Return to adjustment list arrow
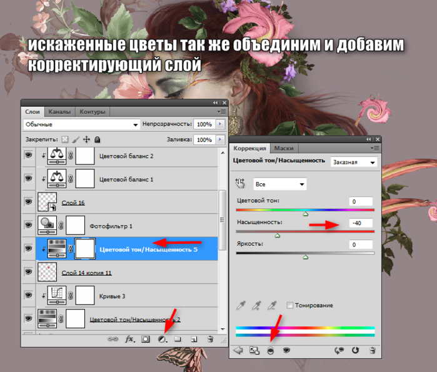The width and height of the screenshot is (437, 372). 238,350
